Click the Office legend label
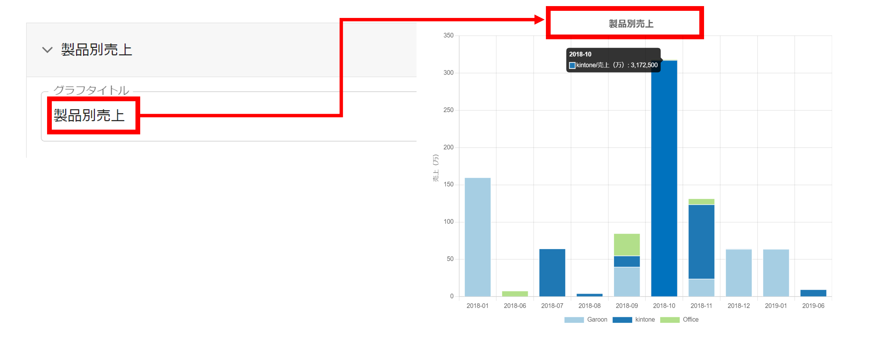The height and width of the screenshot is (350, 892). point(691,320)
